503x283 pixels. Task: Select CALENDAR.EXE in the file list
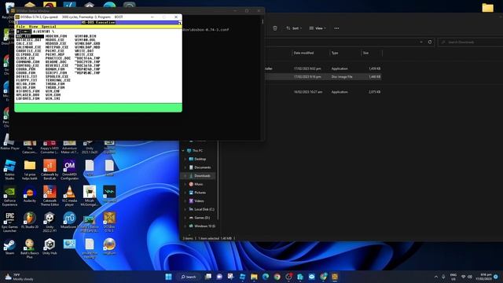28,47
